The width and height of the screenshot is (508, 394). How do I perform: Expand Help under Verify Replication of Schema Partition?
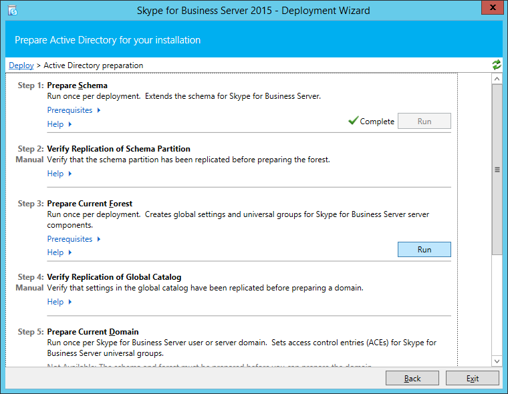tap(59, 174)
